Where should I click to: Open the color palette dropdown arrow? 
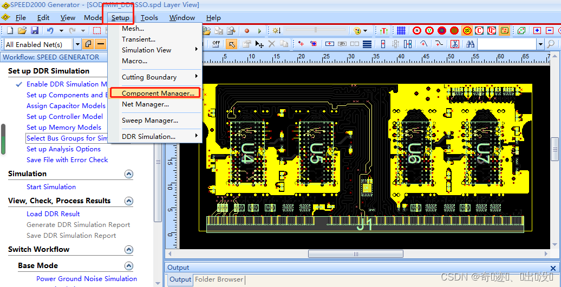[x=366, y=31]
